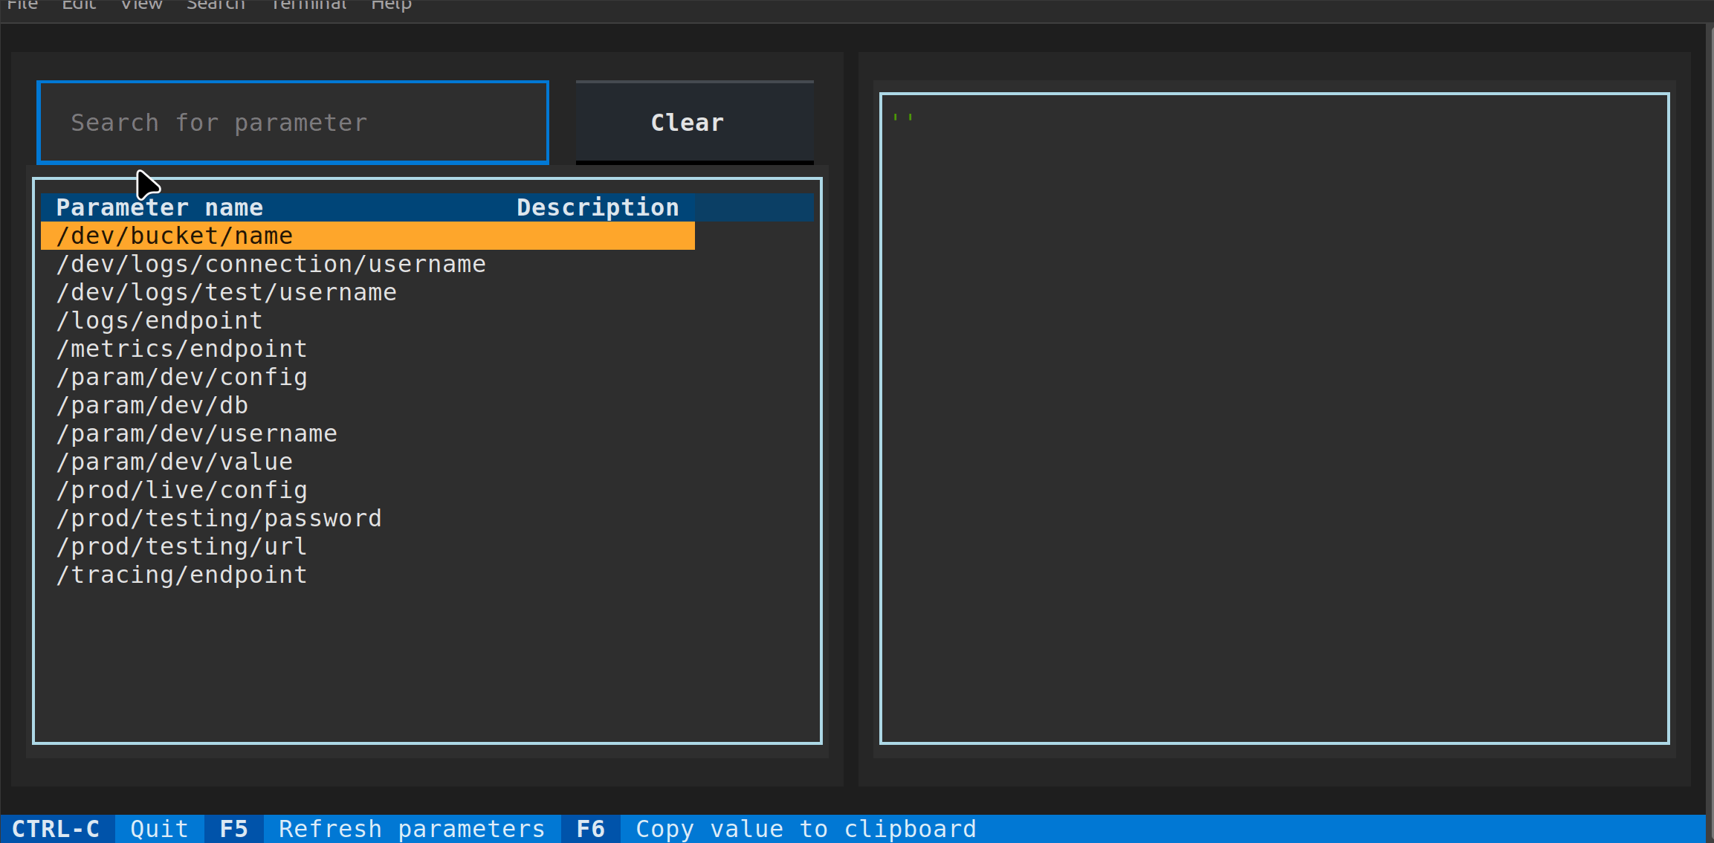
Task: Select the /prod/testing/password parameter
Action: [219, 518]
